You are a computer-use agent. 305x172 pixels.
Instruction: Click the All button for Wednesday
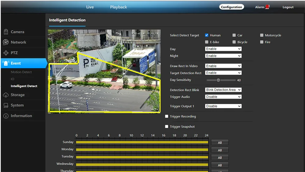point(220,165)
